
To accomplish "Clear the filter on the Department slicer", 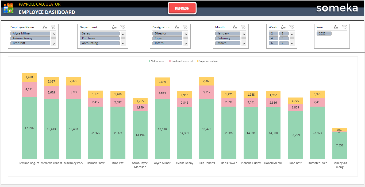I will 123,27.
